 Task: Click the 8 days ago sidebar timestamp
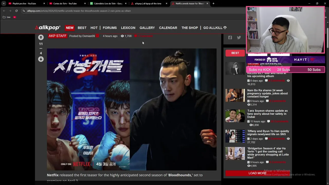pos(257,81)
